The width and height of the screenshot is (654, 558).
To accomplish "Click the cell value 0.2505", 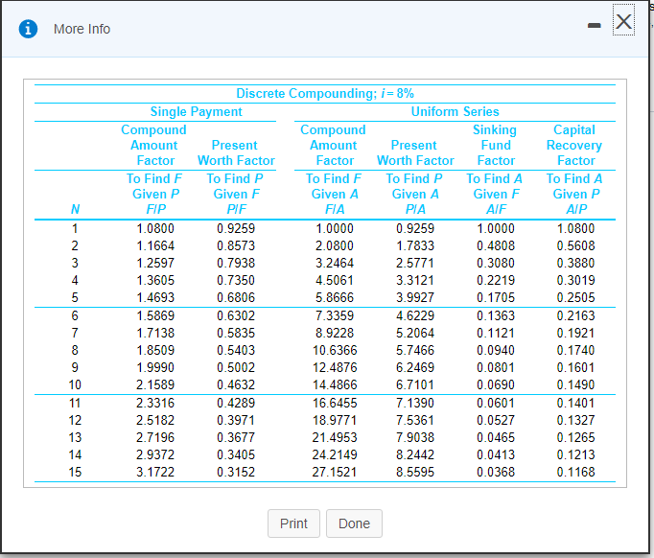I will click(x=576, y=298).
